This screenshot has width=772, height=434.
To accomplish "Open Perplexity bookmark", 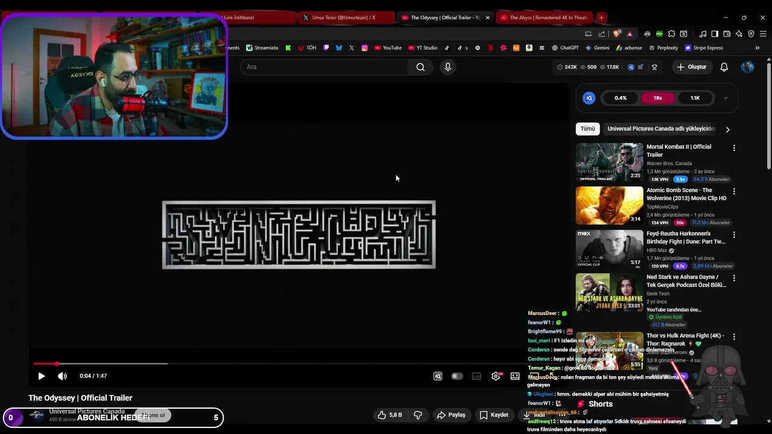I will coord(663,48).
